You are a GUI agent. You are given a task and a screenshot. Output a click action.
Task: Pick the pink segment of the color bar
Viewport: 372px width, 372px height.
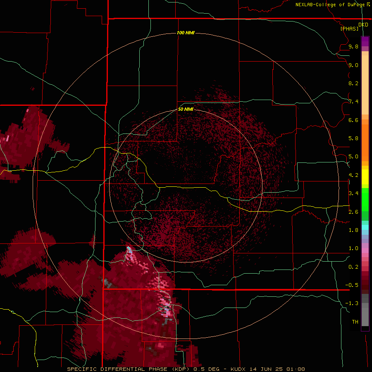365,250
